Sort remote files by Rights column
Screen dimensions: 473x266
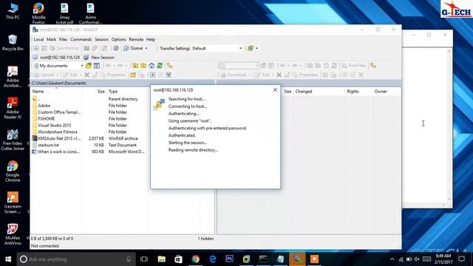353,92
